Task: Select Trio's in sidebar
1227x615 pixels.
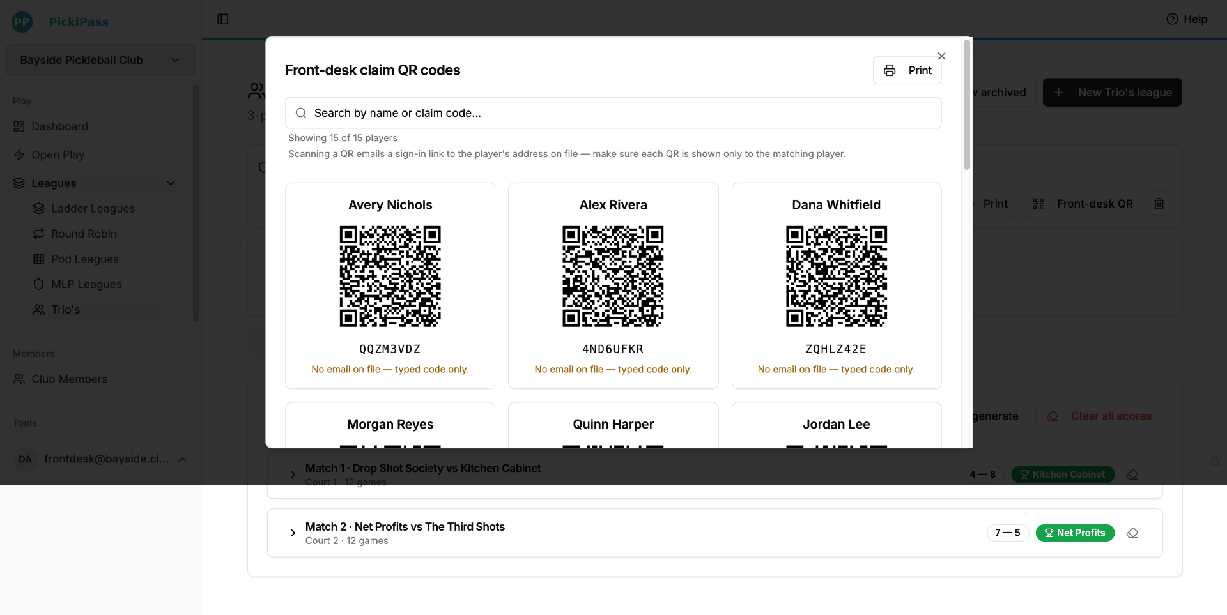Action: (x=65, y=309)
